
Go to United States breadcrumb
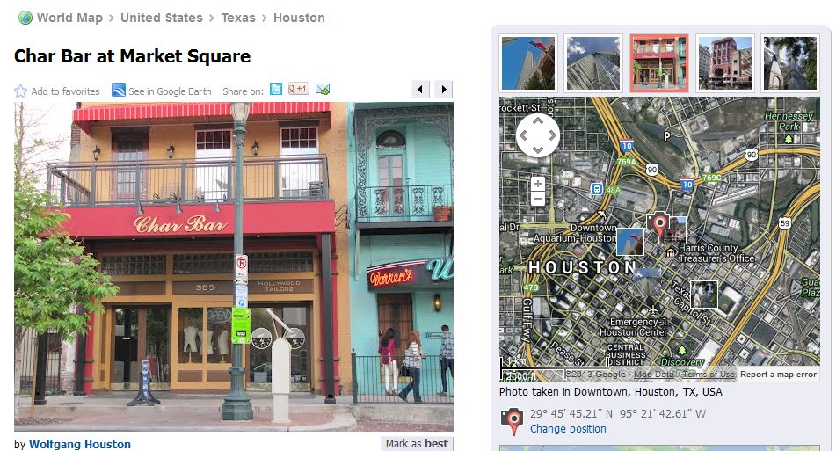point(161,18)
